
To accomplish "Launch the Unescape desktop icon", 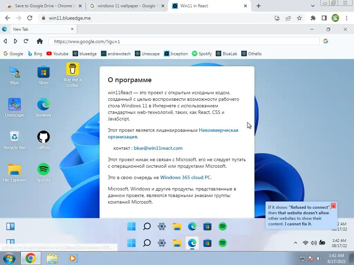I will pyautogui.click(x=15, y=108).
